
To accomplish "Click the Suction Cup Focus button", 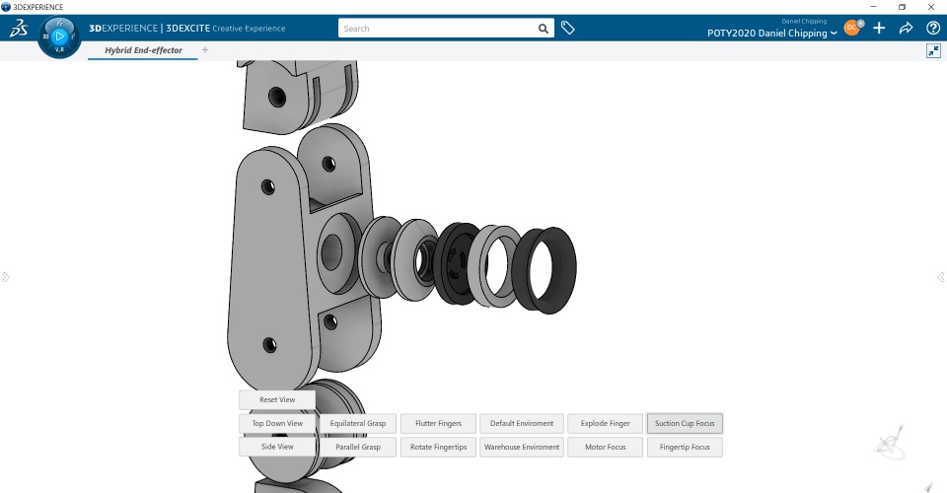I will click(685, 423).
